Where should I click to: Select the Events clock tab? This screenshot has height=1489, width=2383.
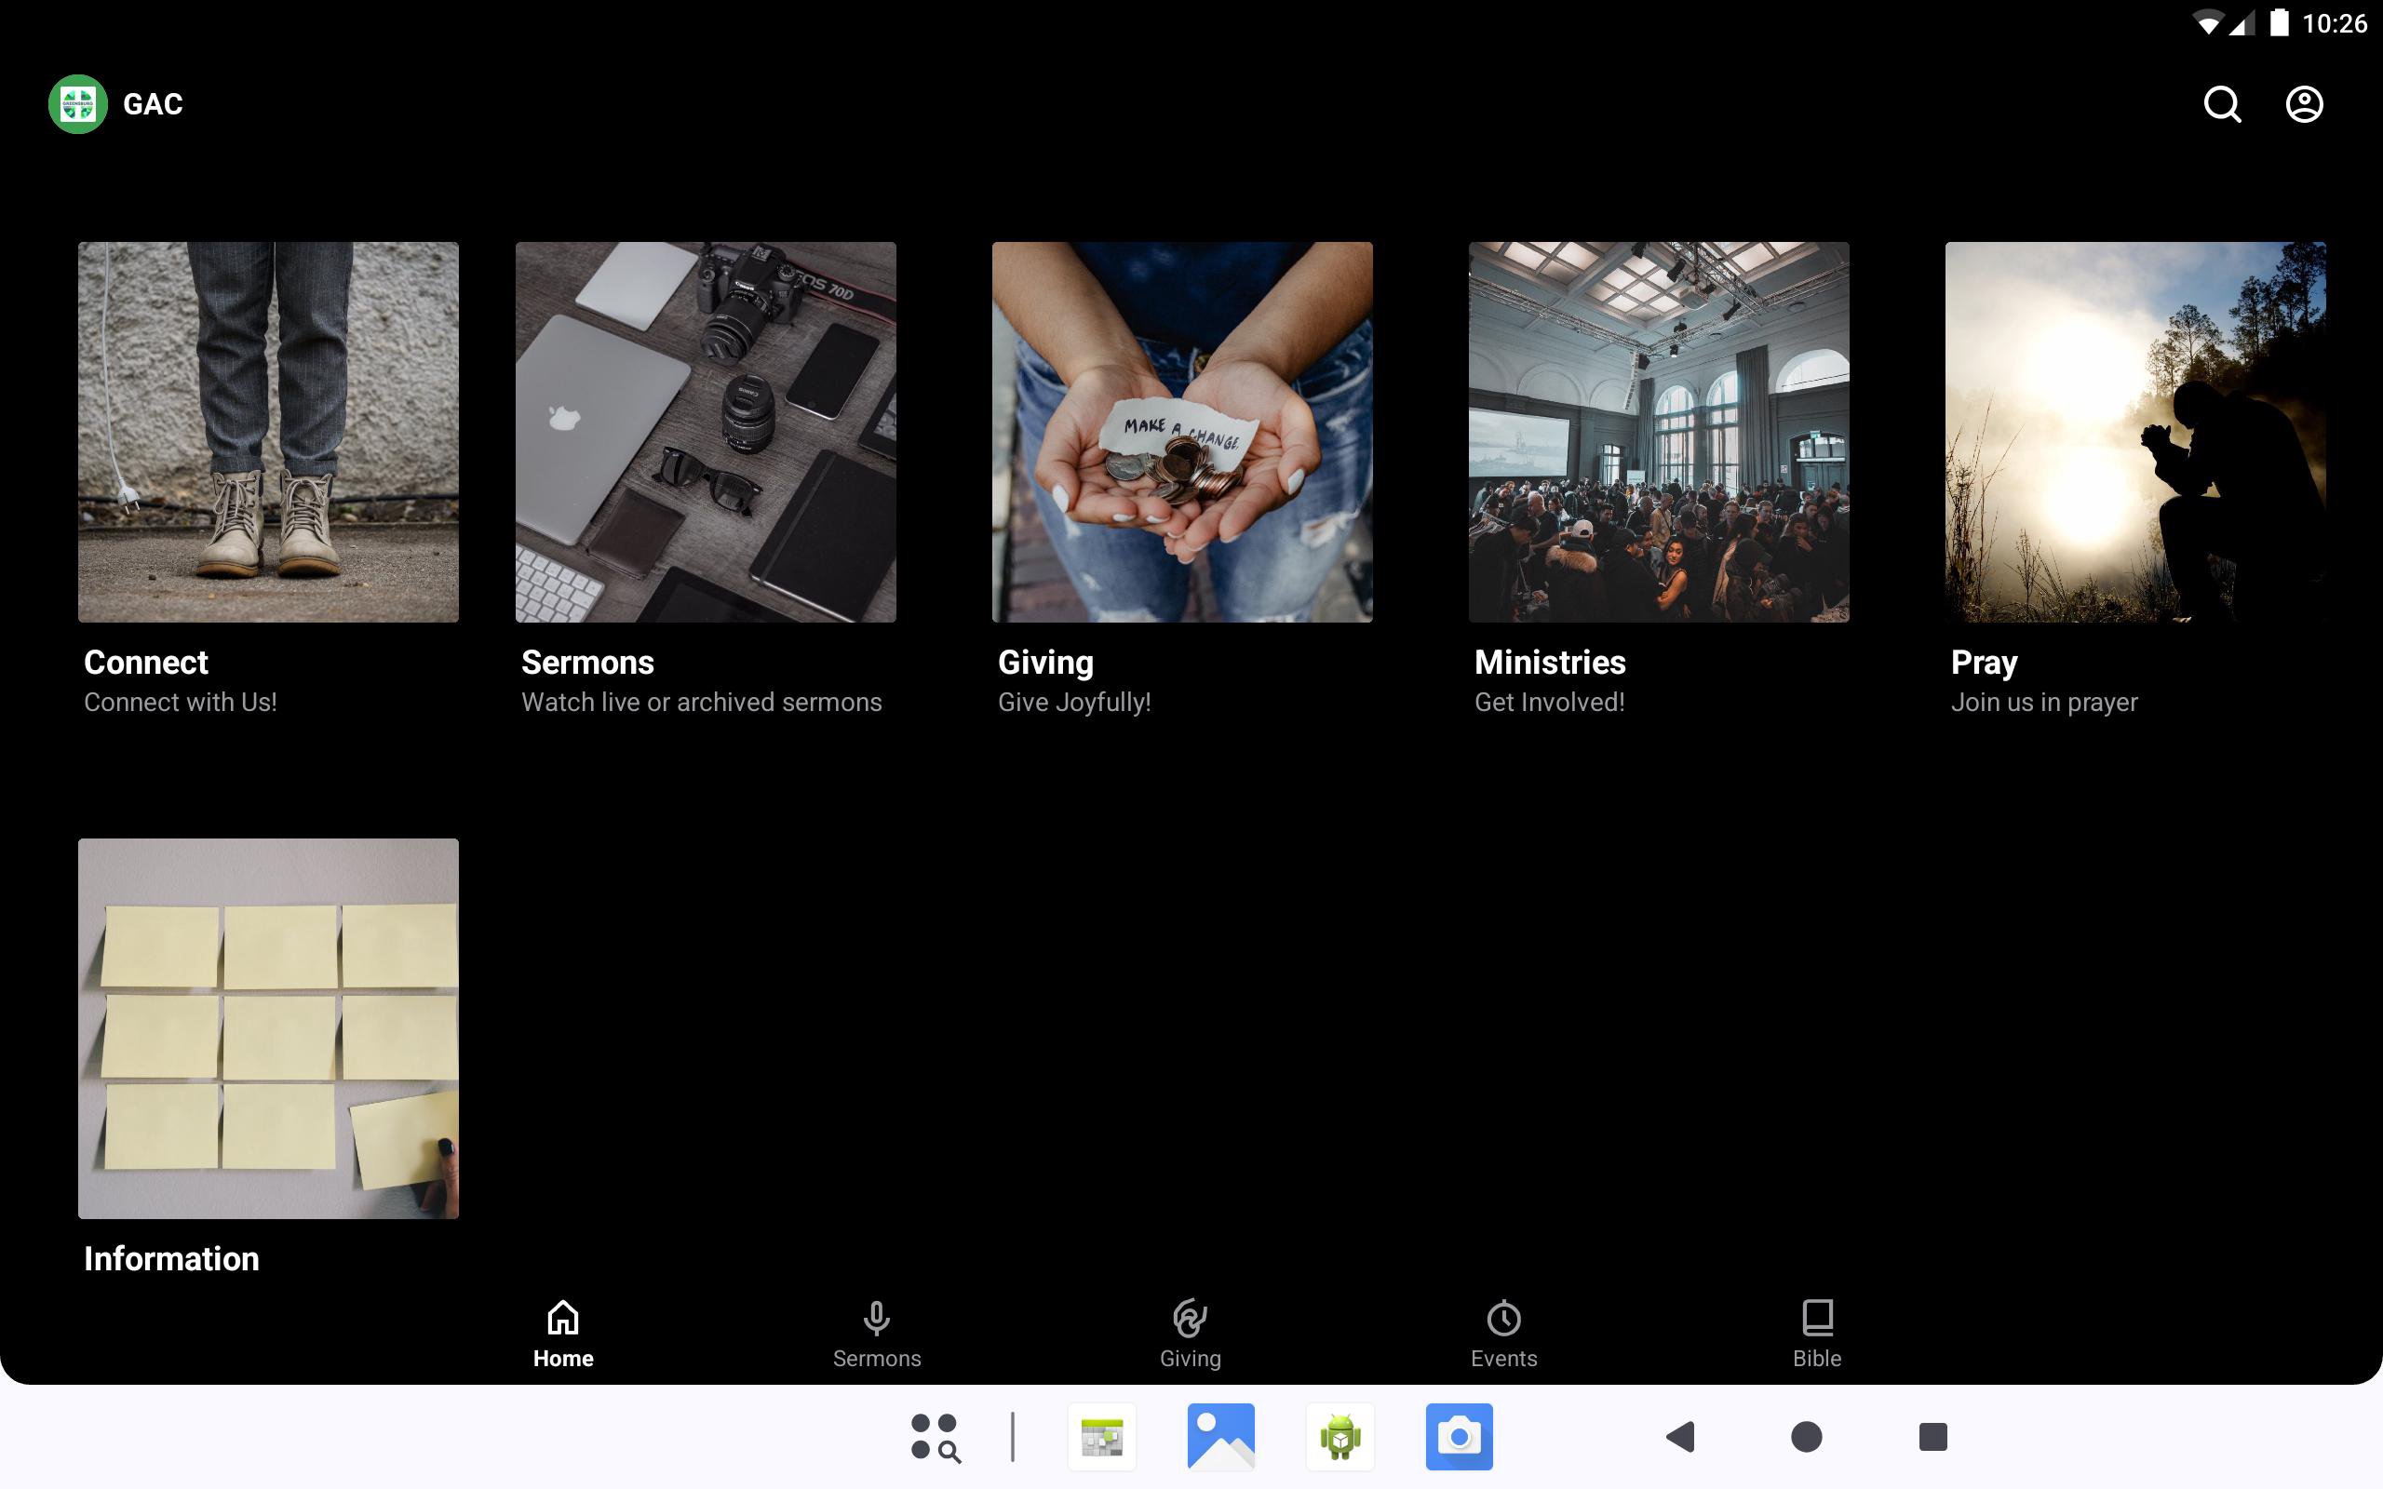click(x=1502, y=1334)
